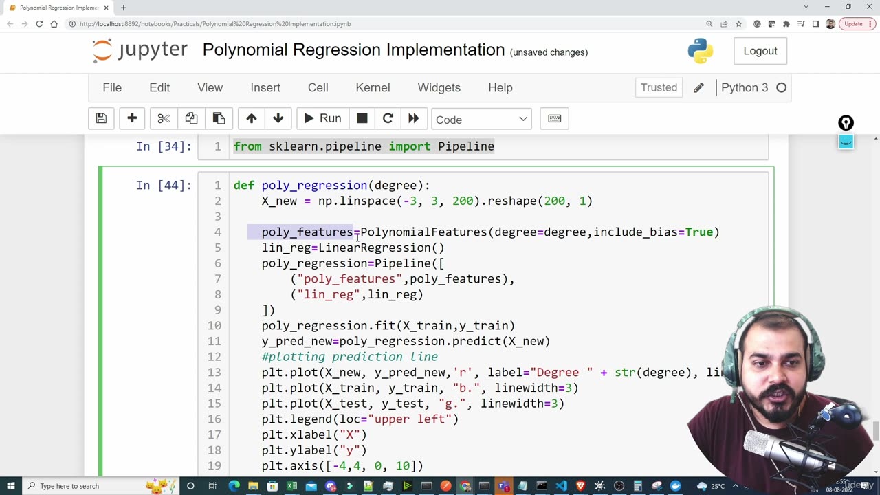Click line 10 poly_regression.fit code
This screenshot has height=495, width=880.
coord(388,326)
